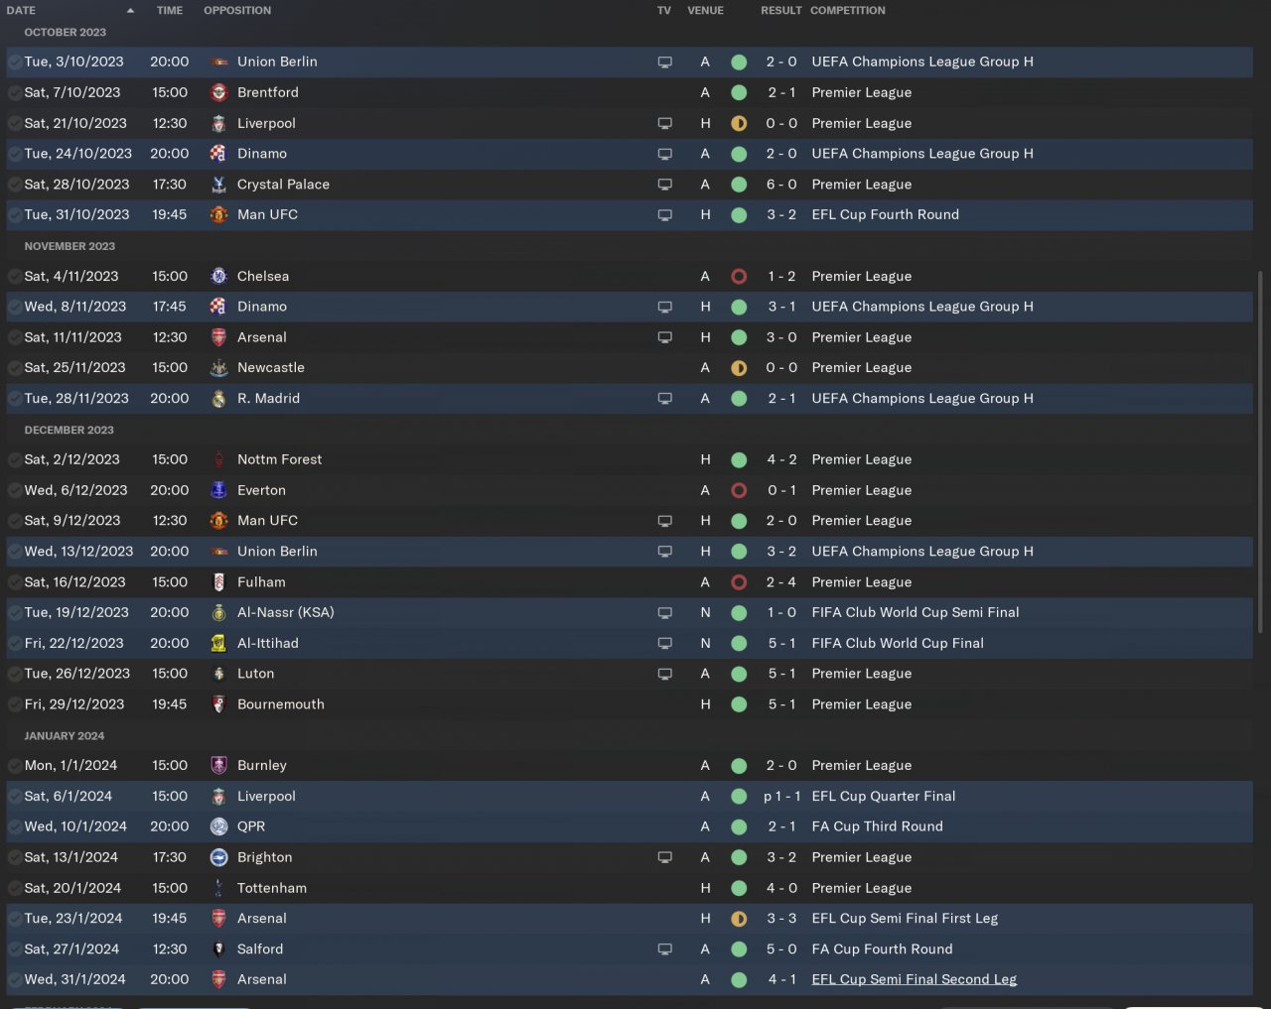Screen dimensions: 1271x1009
Task: Toggle check circle for Fulham 16/12/2023 row
Action: pyautogui.click(x=15, y=582)
